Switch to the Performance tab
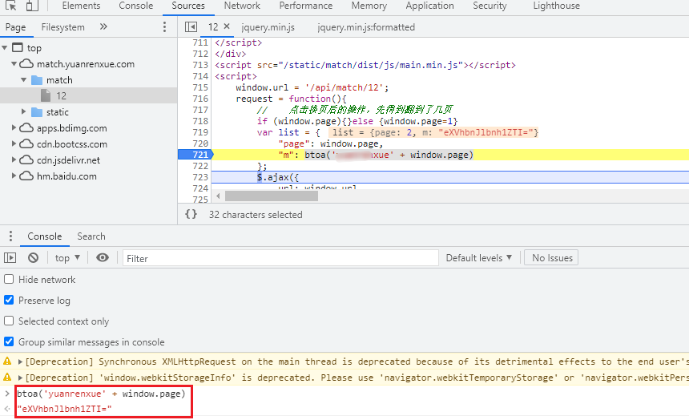 (306, 6)
